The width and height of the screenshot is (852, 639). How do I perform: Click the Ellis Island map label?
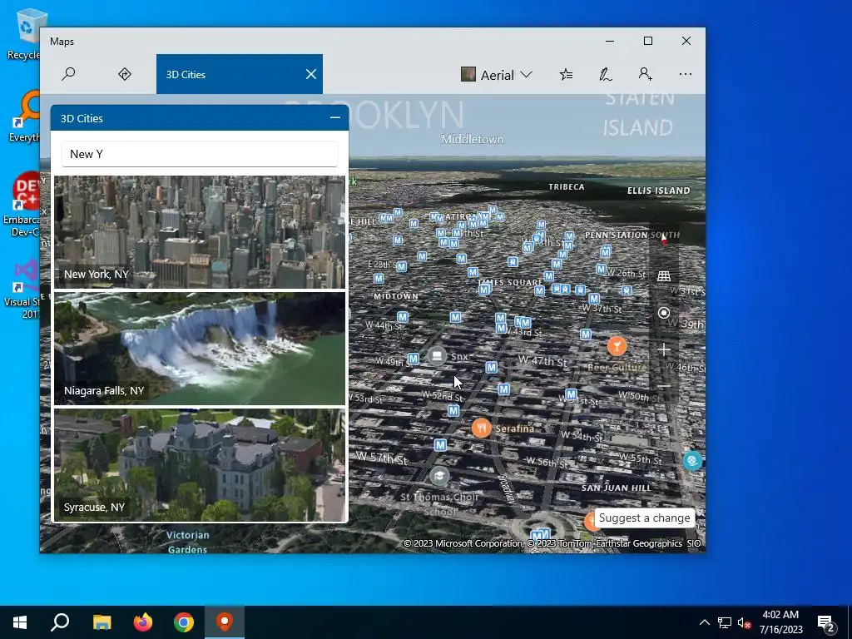click(659, 191)
